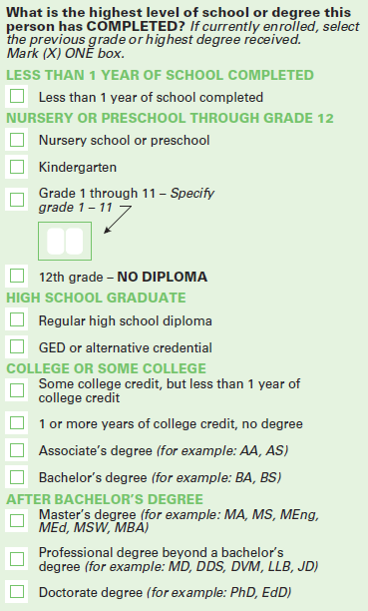Mark the Associate's degree checkbox

point(17,450)
